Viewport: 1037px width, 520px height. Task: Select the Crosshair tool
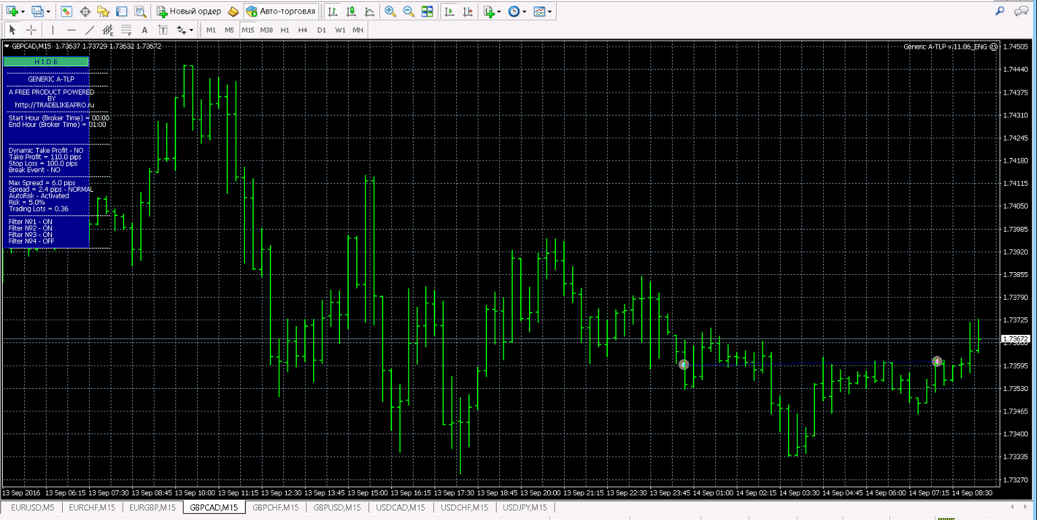31,30
